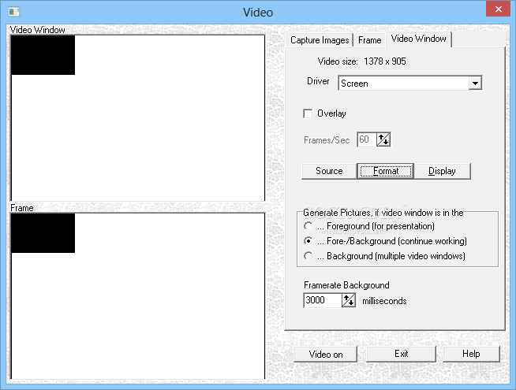Viewport: 516px width, 390px height.
Task: Click the Framerate Background spinner arrows
Action: tap(349, 300)
